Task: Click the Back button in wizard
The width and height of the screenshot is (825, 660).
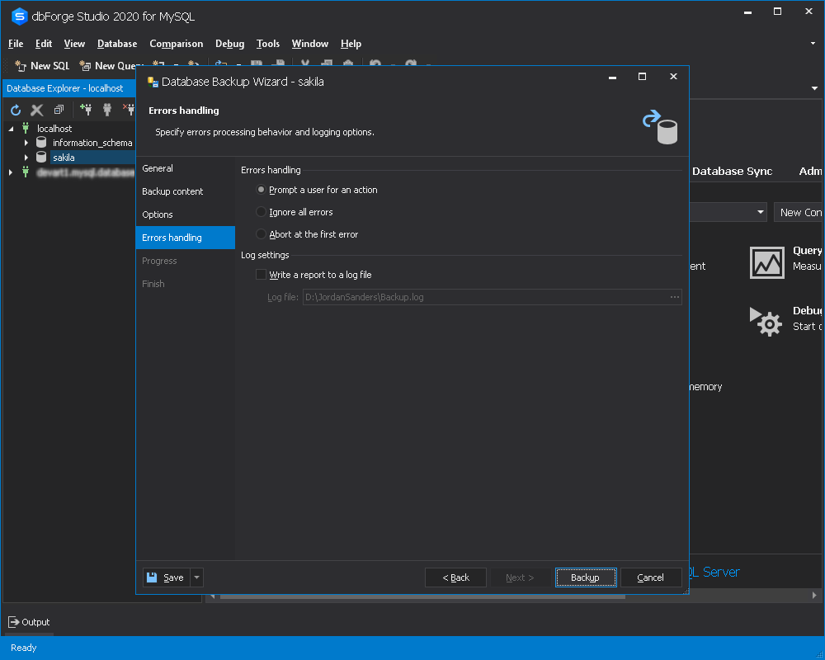Action: [x=455, y=577]
